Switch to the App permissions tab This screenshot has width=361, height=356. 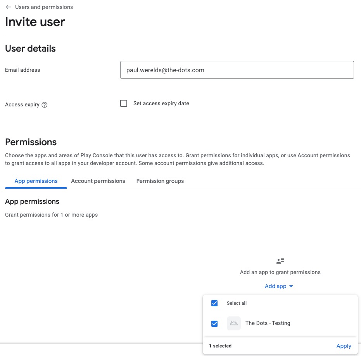[36, 181]
